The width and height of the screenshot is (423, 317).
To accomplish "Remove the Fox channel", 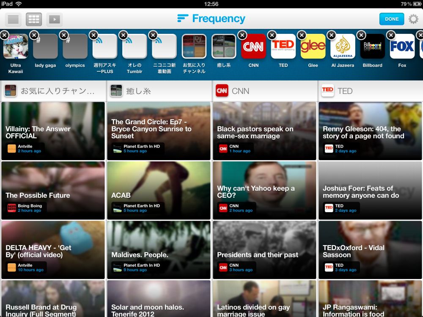I will 390,35.
